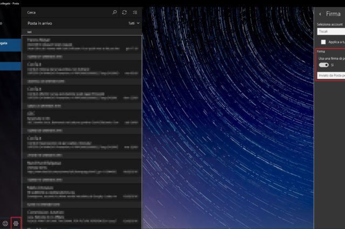Send feedback with the smiley icon
Image resolution: width=345 pixels, height=229 pixels.
[x=5, y=223]
